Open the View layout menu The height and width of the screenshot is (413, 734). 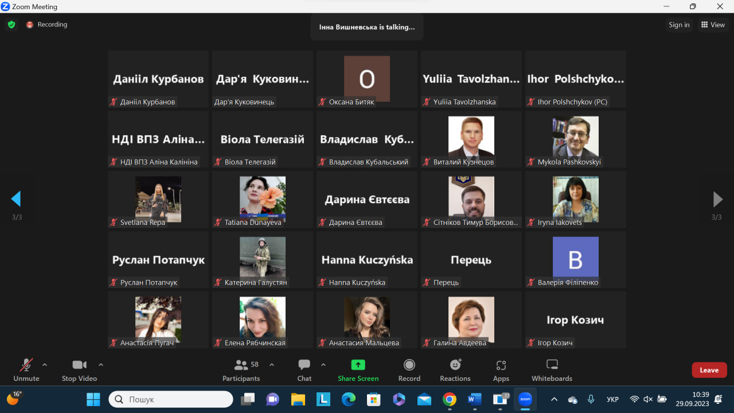point(713,25)
